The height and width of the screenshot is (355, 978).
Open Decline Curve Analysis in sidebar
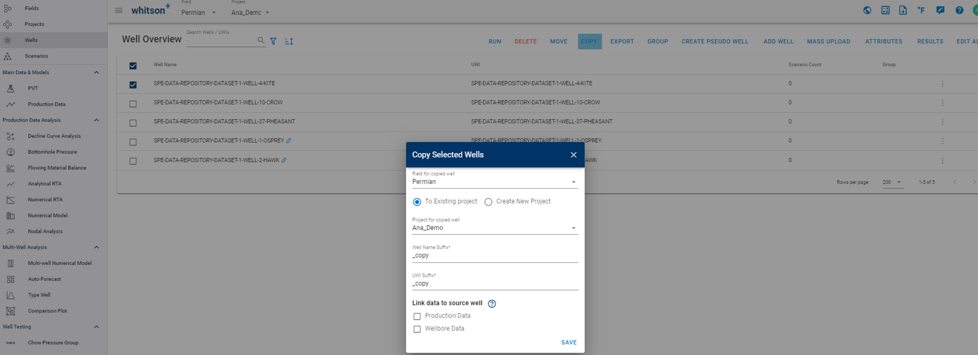point(54,136)
